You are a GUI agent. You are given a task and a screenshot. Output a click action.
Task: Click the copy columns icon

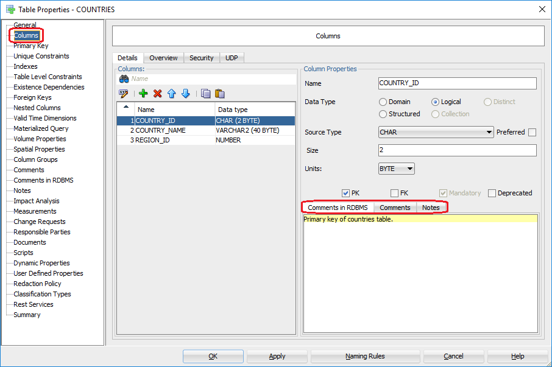click(206, 94)
